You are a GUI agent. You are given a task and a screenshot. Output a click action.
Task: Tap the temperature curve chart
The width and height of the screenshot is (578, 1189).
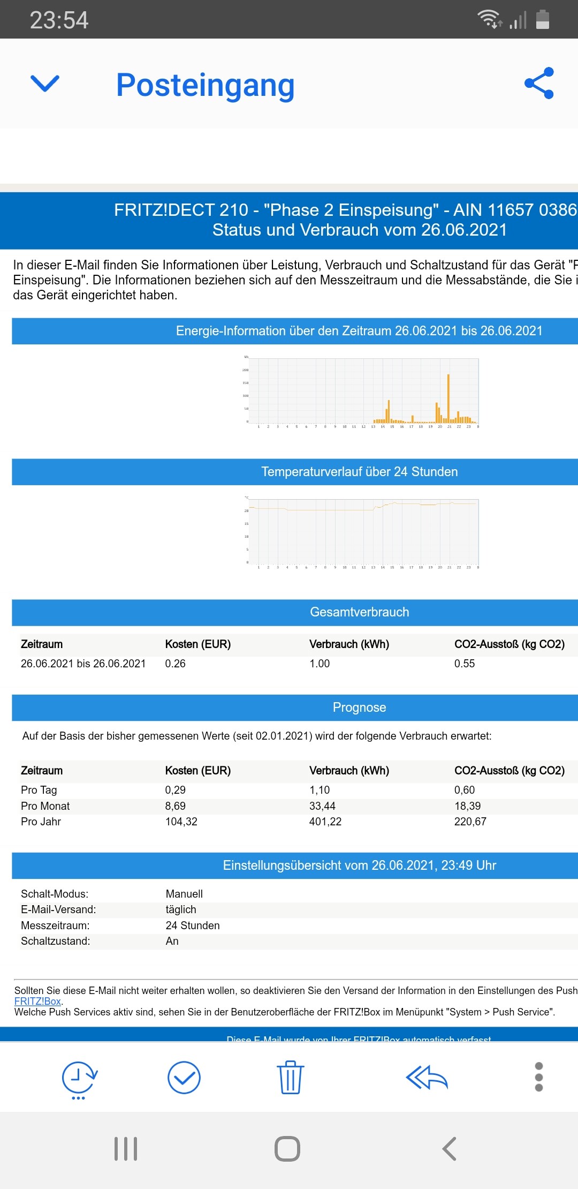pos(361,532)
